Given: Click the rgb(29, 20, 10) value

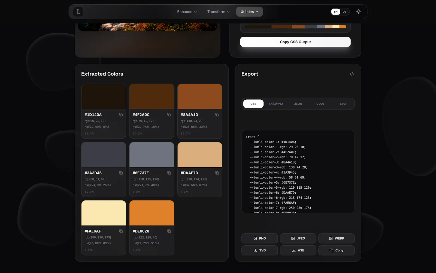Looking at the screenshot, I should point(95,121).
